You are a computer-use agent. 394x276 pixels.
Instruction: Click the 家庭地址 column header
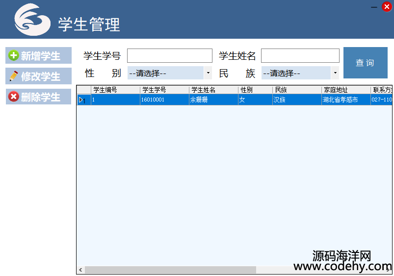346,90
